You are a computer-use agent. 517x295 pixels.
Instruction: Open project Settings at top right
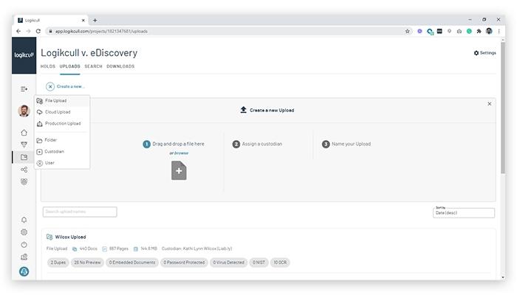coord(485,53)
